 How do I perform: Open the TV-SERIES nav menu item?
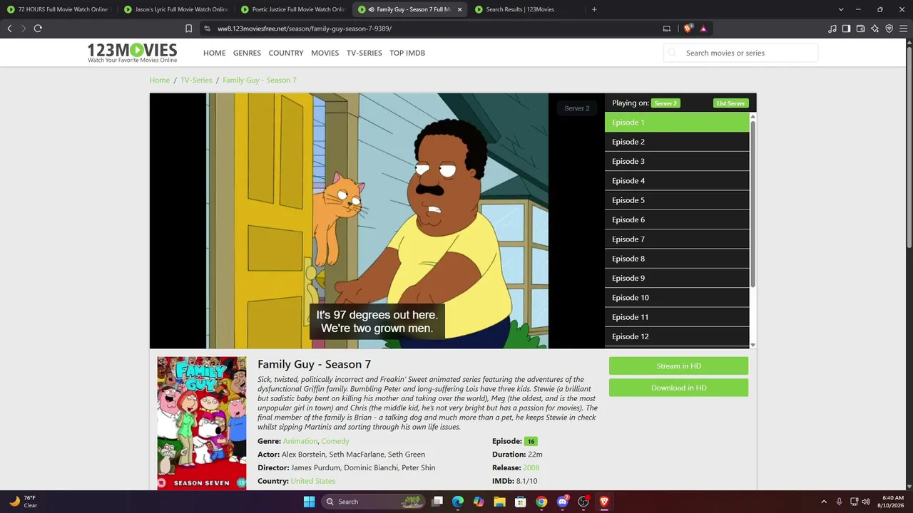tap(364, 53)
